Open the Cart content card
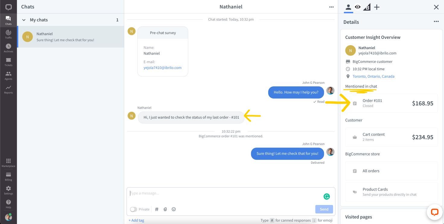The image size is (444, 224). coord(391,137)
